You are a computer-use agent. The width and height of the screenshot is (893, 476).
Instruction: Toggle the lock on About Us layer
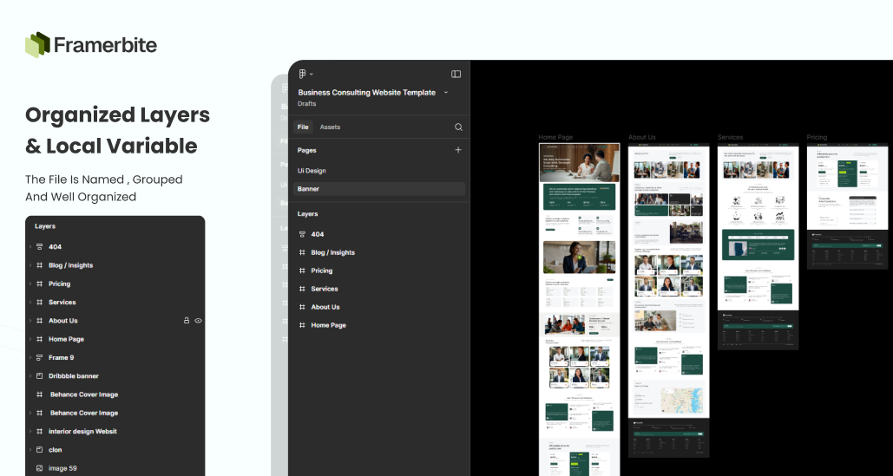pyautogui.click(x=186, y=321)
